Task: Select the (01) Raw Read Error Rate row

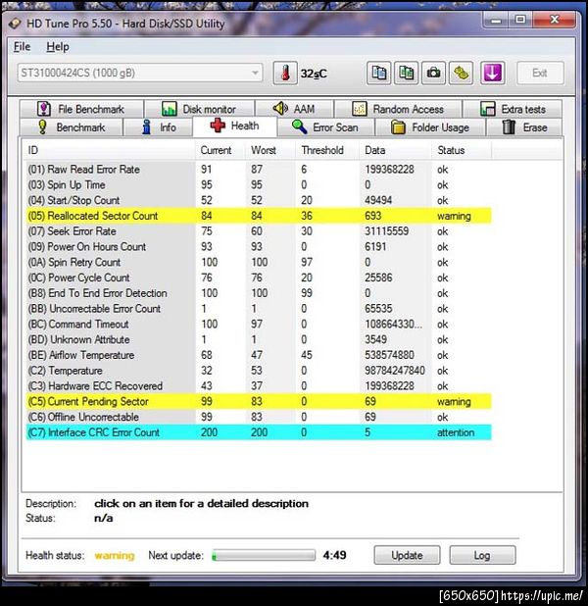Action: tap(259, 170)
